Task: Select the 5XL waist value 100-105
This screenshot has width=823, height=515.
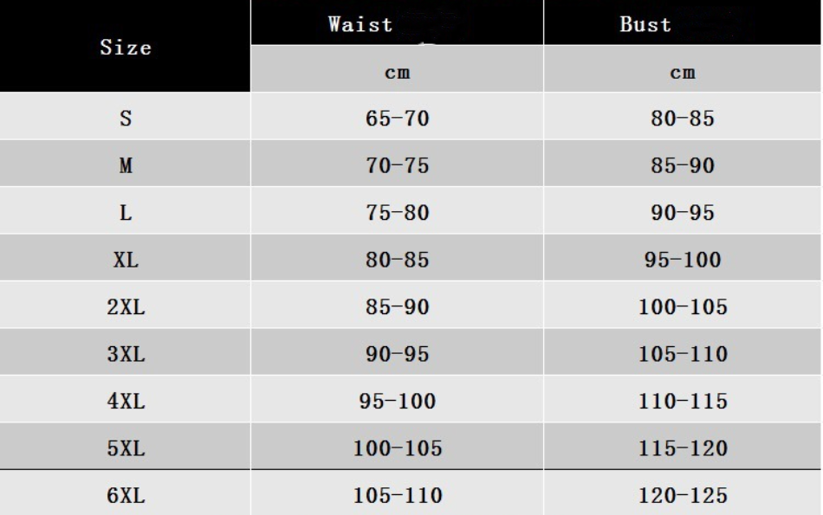Action: (398, 448)
